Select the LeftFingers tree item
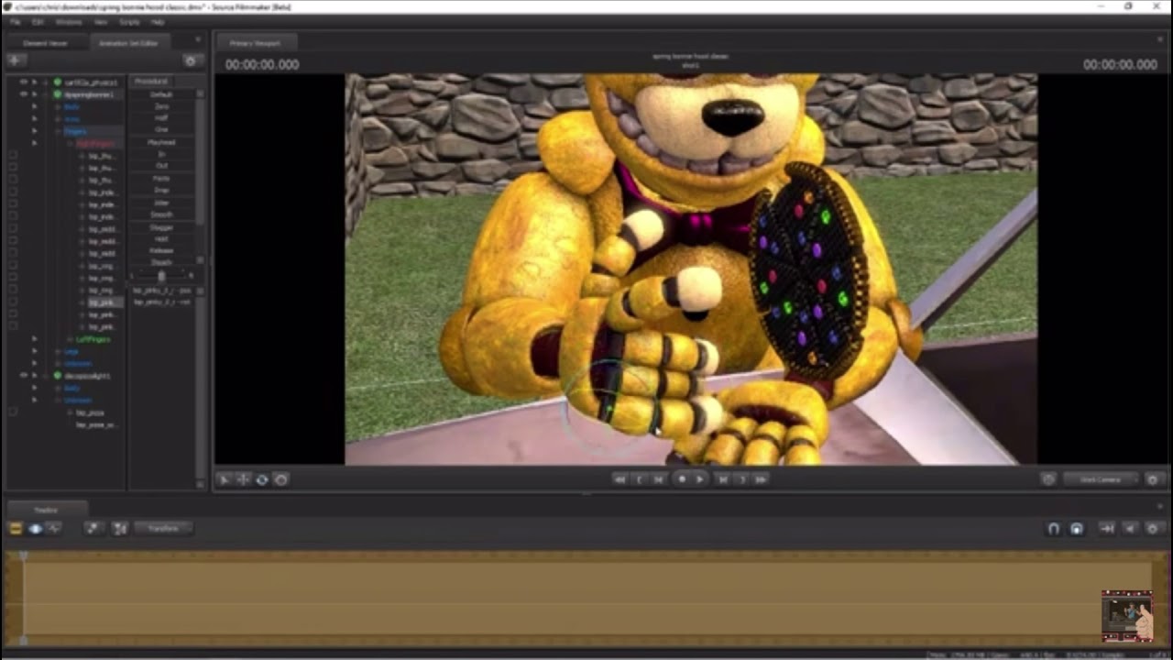Screen dimensions: 1173x660 [93, 339]
